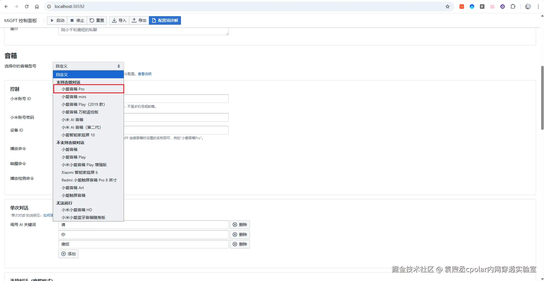Pick the 小爱音箱 Play option
This screenshot has width=544, height=281.
88,157
